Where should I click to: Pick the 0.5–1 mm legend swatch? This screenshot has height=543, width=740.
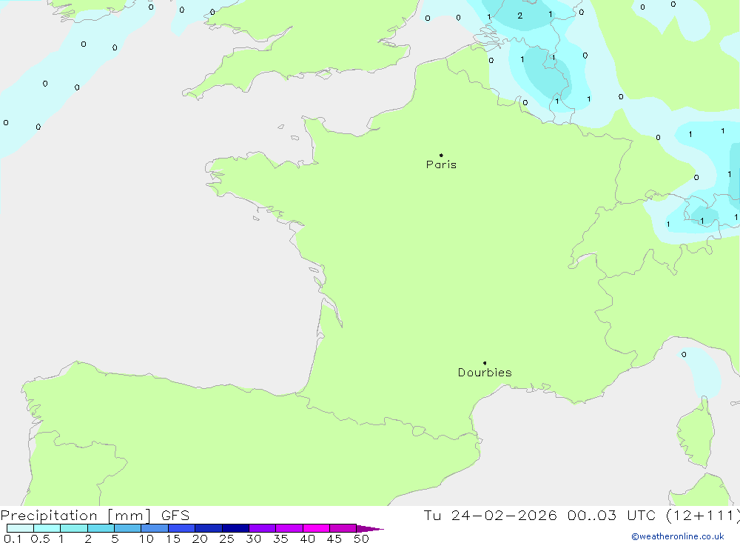pos(47,528)
